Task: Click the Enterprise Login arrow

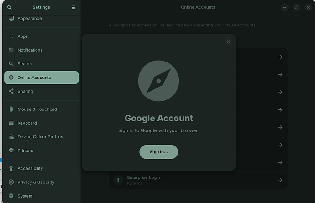Action: 280,180
